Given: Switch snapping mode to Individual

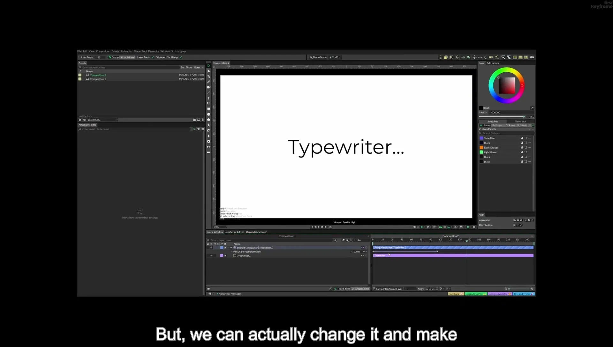Looking at the screenshot, I should pos(128,57).
